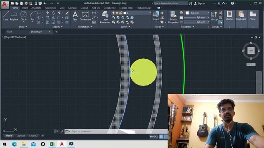Expand the Groups panel
This screenshot has height=148, width=264.
[x=217, y=27]
